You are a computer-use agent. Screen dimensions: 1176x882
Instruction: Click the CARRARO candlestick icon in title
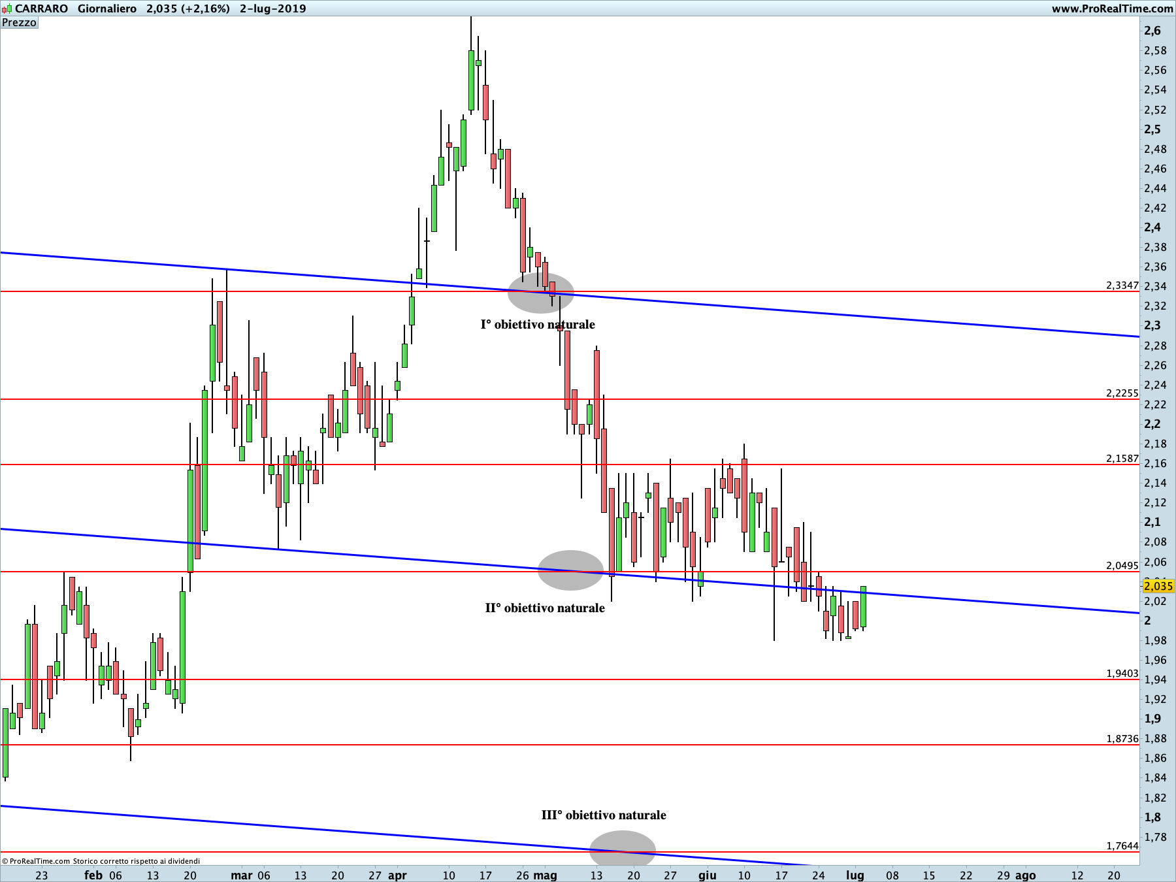click(x=7, y=9)
